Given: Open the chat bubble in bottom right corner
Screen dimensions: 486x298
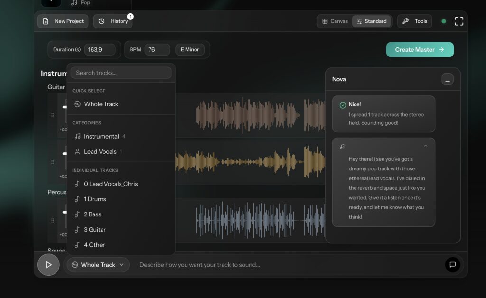Looking at the screenshot, I should pos(453,265).
